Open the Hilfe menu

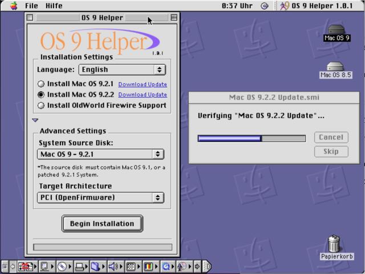pos(54,6)
